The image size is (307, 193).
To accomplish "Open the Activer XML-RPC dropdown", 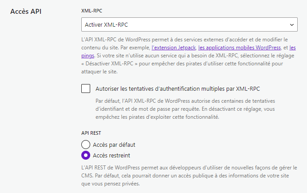I will coord(189,24).
